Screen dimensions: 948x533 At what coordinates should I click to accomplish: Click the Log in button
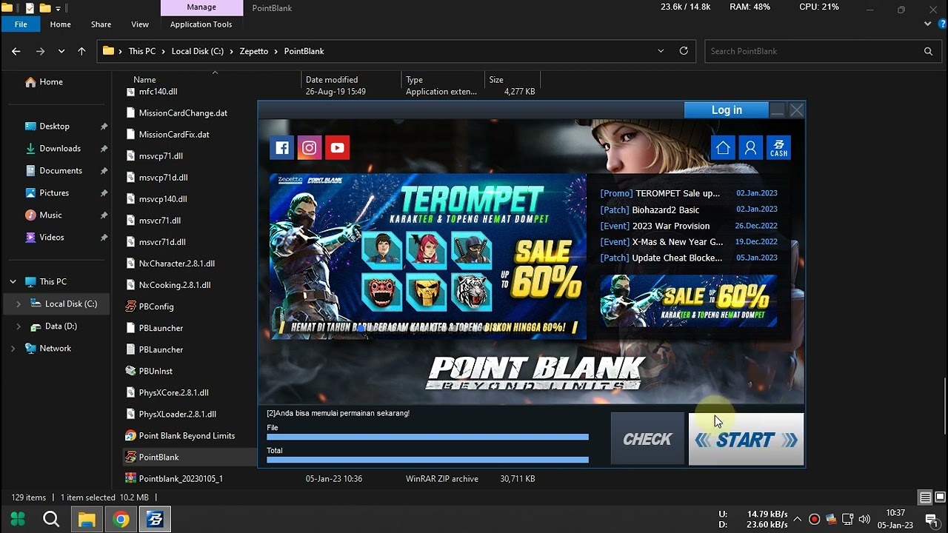click(727, 110)
